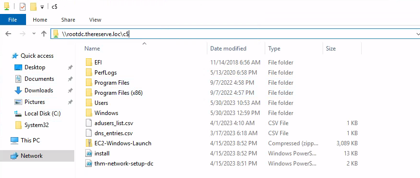The image size is (420, 178).
Task: Open Documents in the navigation pane
Action: point(39,79)
